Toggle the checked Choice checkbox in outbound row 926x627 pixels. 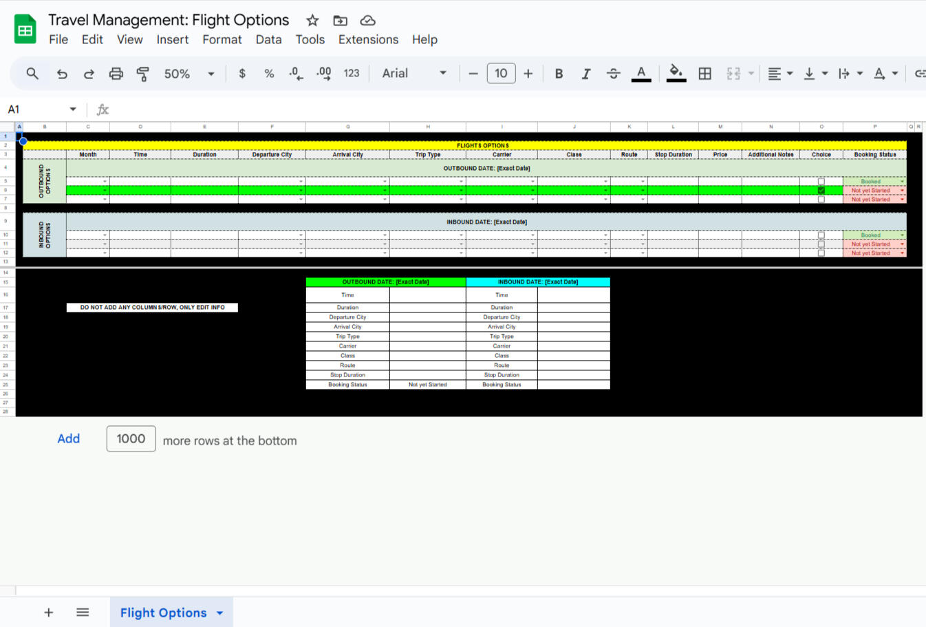point(821,190)
